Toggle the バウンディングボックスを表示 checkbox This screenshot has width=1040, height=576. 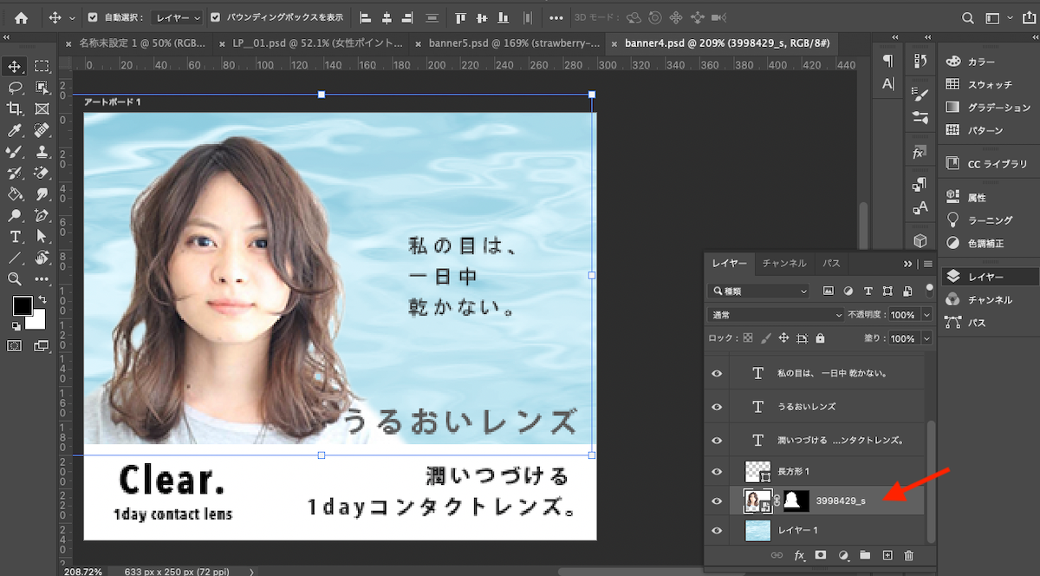[215, 17]
